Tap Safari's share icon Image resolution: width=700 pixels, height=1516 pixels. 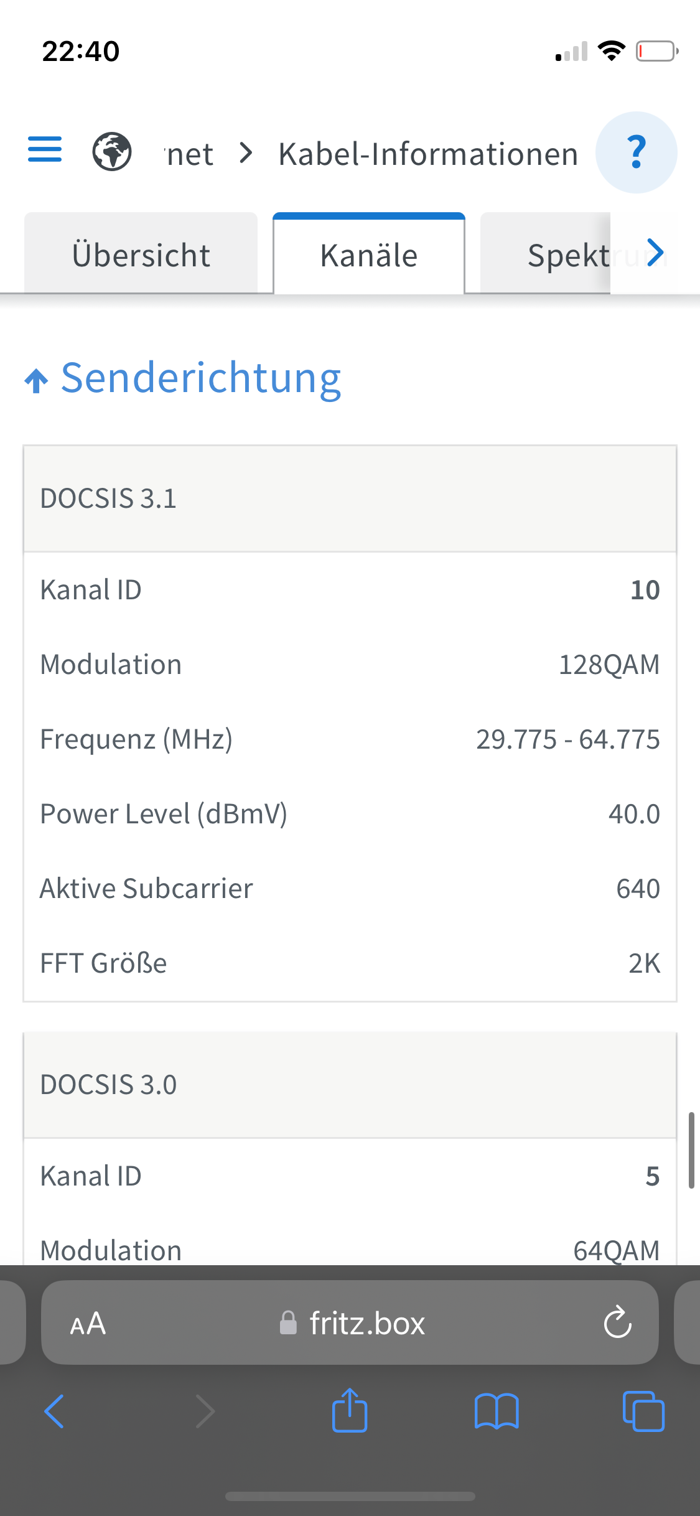click(x=350, y=1410)
